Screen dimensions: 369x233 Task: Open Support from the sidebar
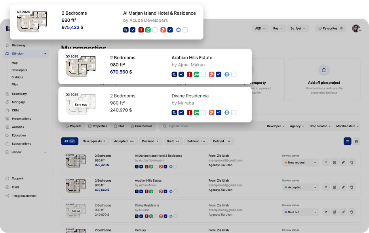pyautogui.click(x=17, y=179)
